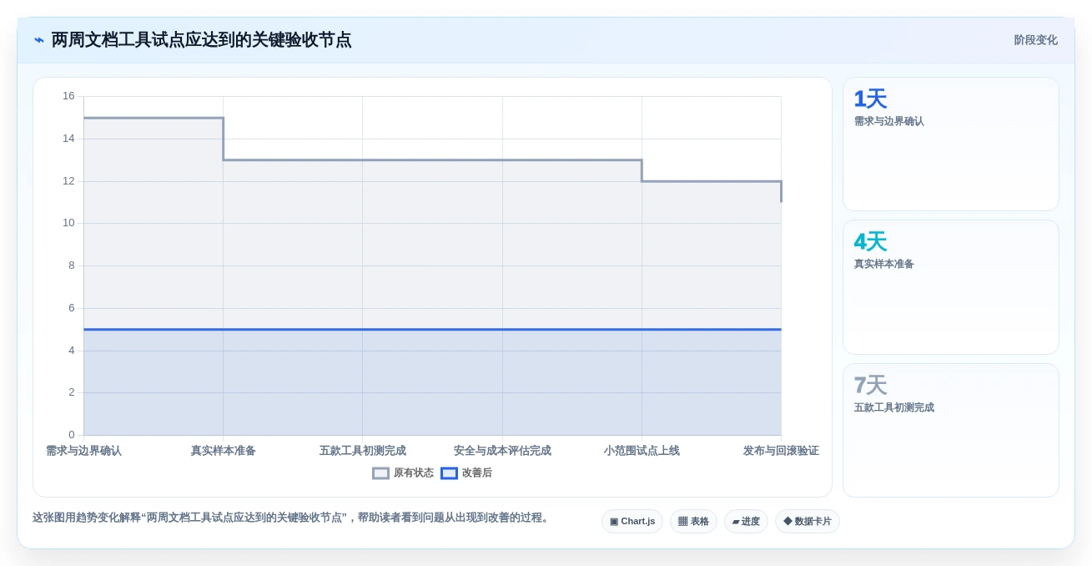Click the y-axis value 10

[68, 223]
